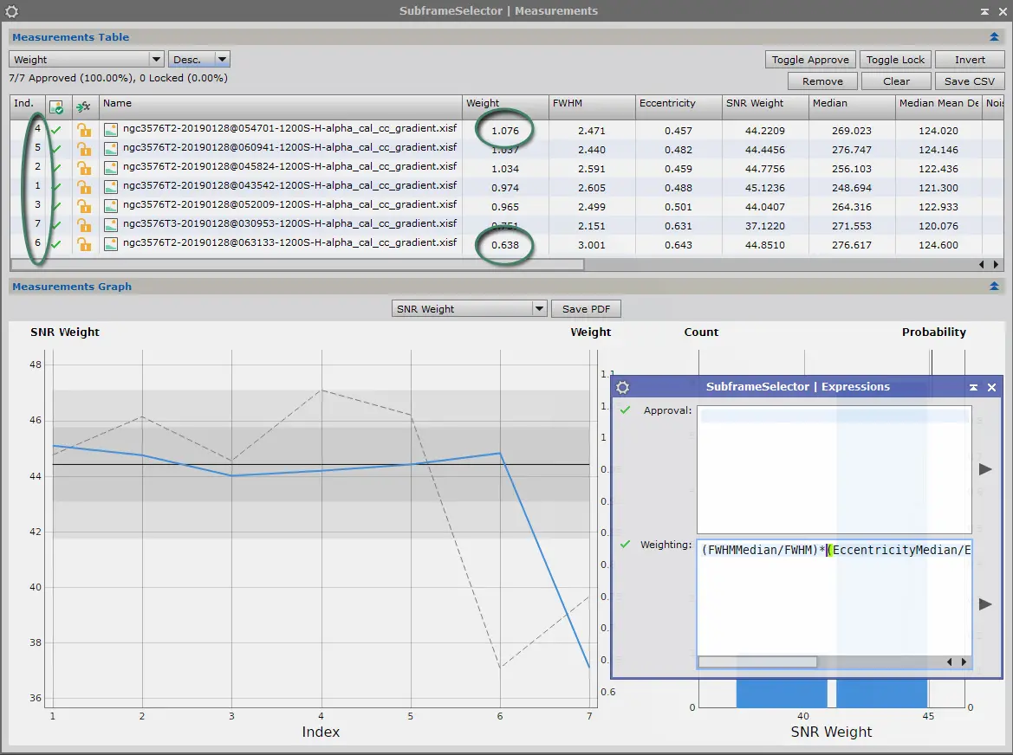The width and height of the screenshot is (1013, 755).
Task: Toggle approval checkmark for index 7 row
Action: coord(56,225)
